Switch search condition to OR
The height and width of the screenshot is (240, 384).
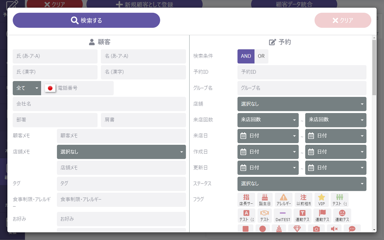pyautogui.click(x=261, y=56)
